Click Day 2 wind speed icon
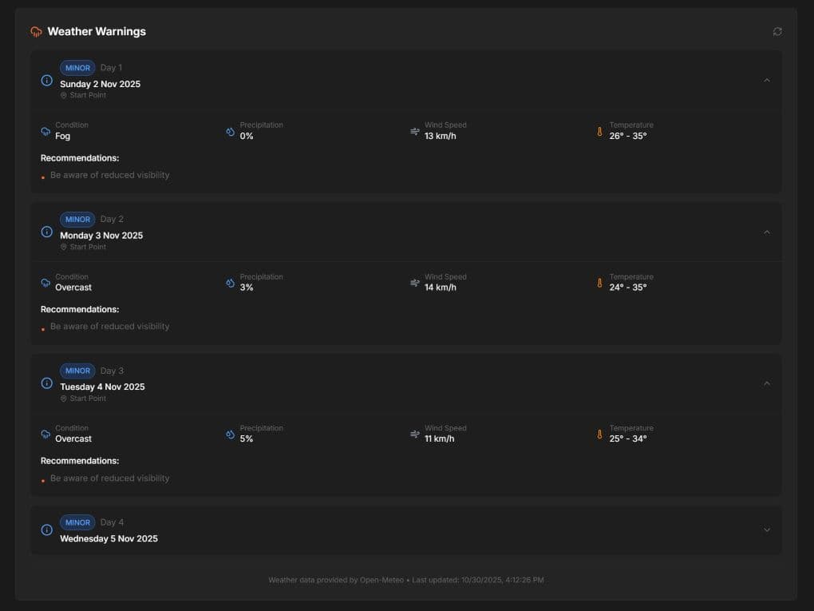 click(415, 283)
